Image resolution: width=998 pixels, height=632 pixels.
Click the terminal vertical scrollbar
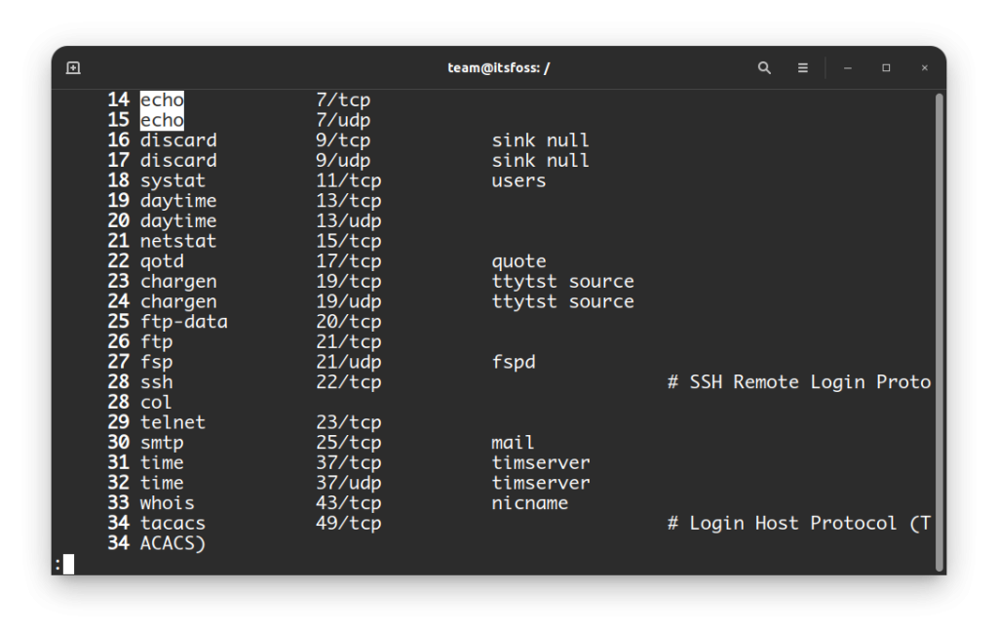939,332
